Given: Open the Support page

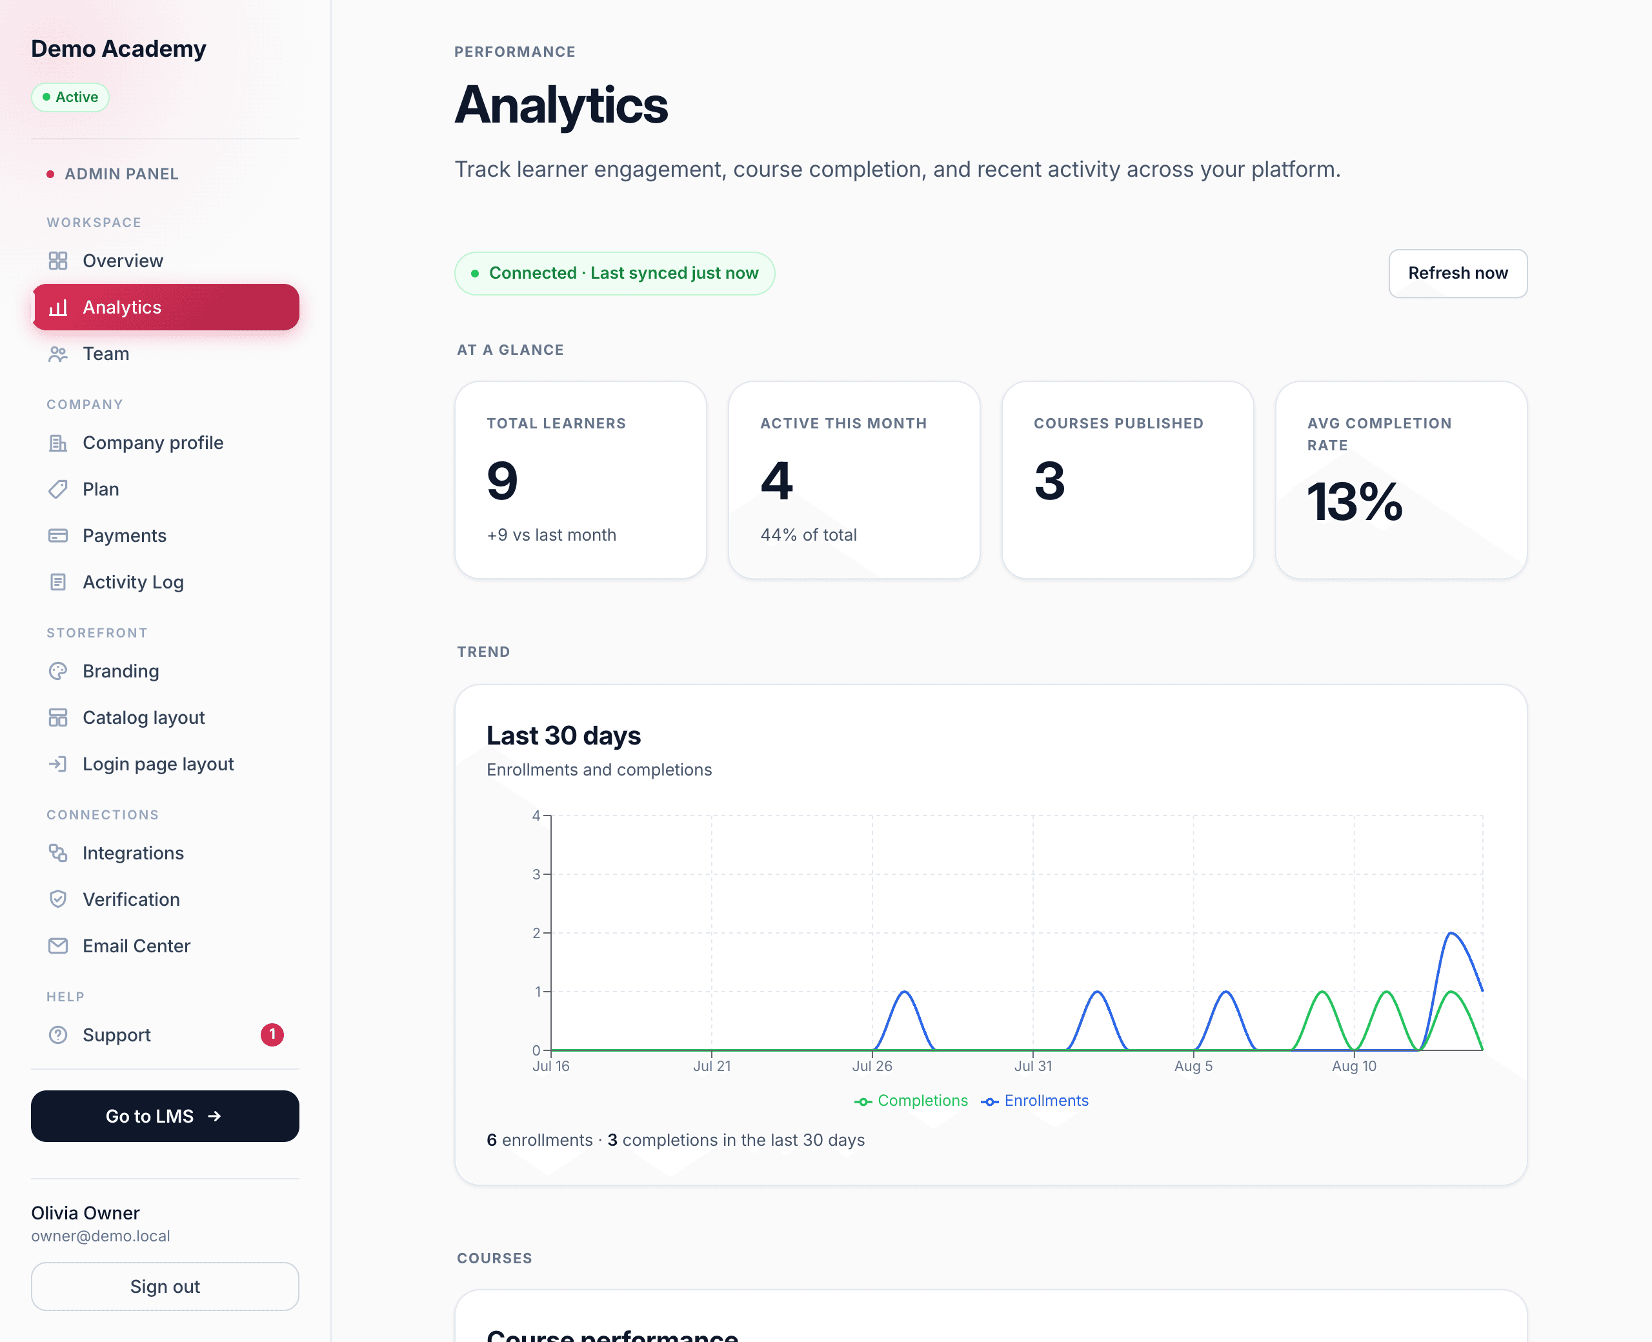Looking at the screenshot, I should tap(165, 1034).
